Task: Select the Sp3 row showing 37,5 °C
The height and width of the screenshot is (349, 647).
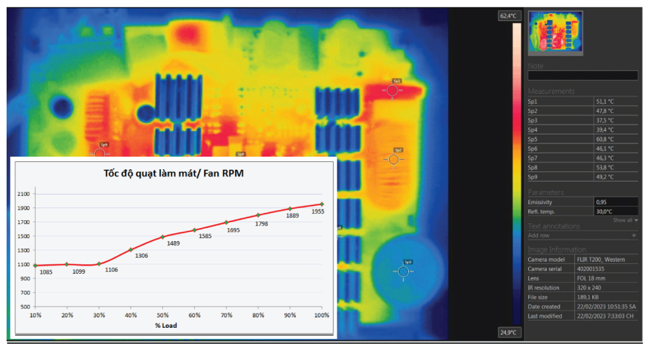Action: 582,120
